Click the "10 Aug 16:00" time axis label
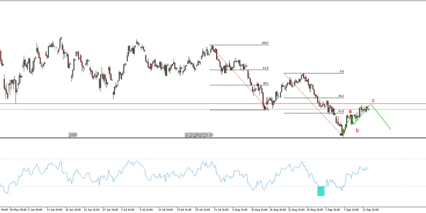Viewport: 426px width, 213px height. click(x=259, y=210)
